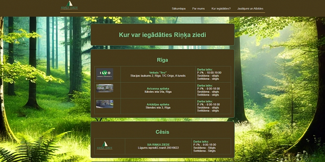The image size is (325, 162).
Task: Click the Avicenna aptieka store name
Action: click(158, 89)
